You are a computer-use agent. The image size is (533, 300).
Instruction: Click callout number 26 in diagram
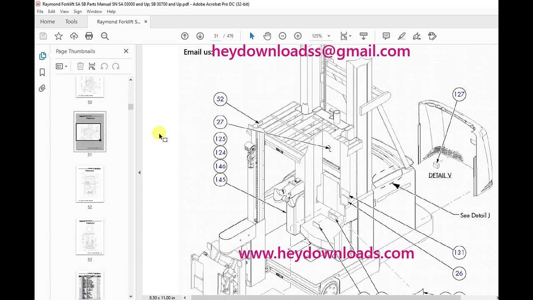pyautogui.click(x=459, y=273)
